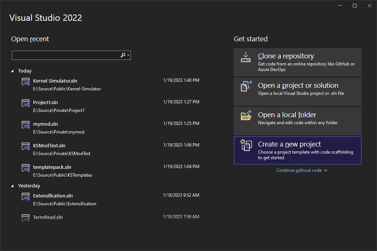Collapse the Today group

click(x=13, y=71)
